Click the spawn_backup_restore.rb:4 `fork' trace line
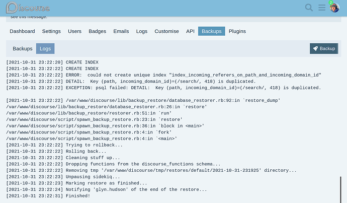The height and width of the screenshot is (203, 347). click(89, 132)
